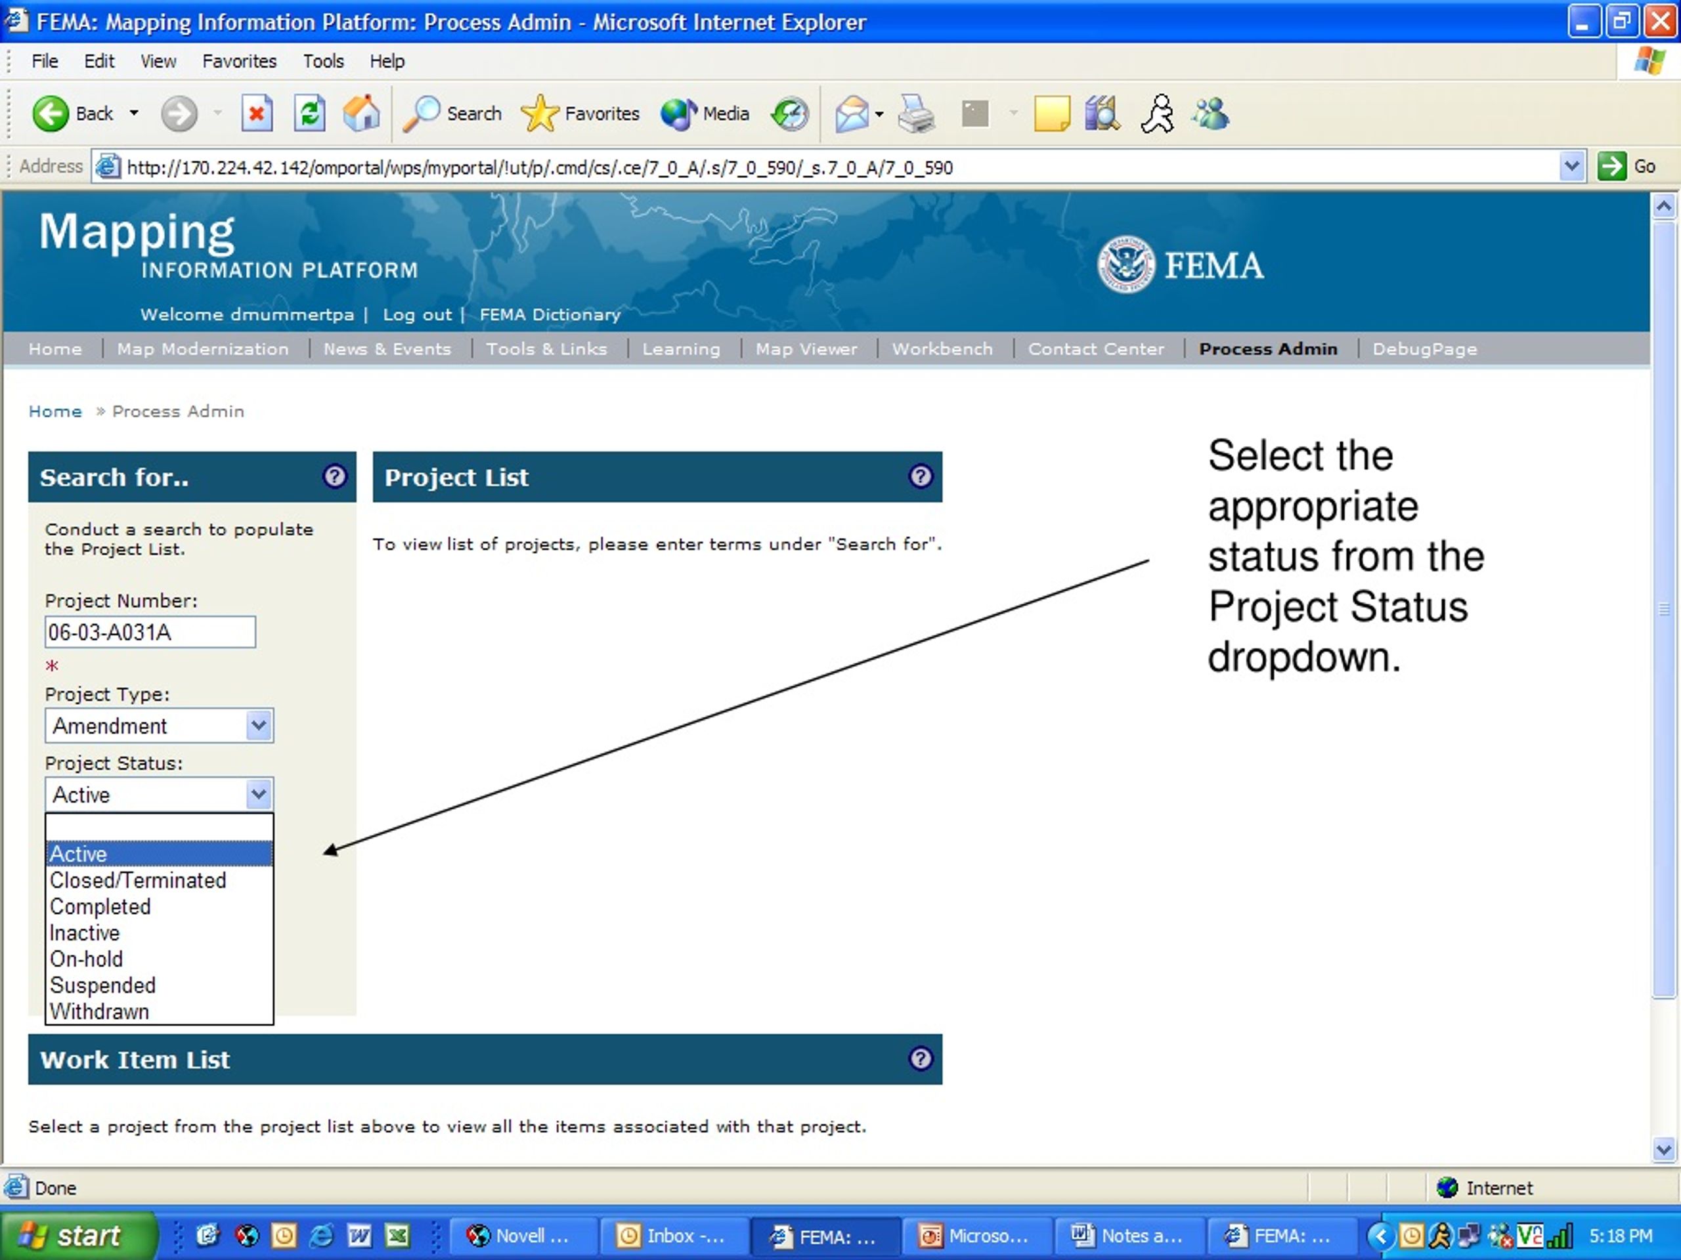This screenshot has height=1260, width=1681.
Task: Go to the DebugPage tab
Action: coord(1425,348)
